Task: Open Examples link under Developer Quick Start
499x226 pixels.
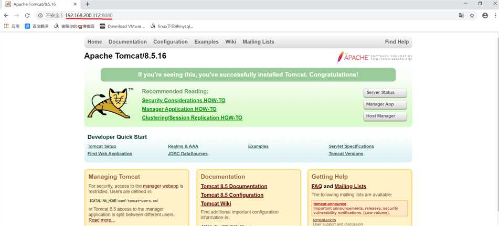Action: (x=258, y=146)
